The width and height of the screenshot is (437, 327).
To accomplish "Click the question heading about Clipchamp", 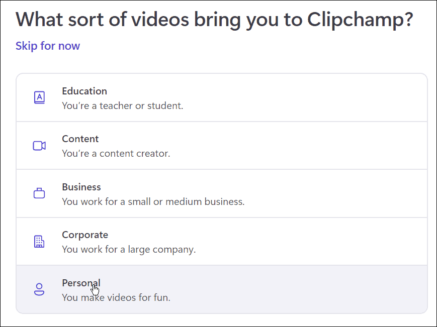I will click(x=215, y=20).
